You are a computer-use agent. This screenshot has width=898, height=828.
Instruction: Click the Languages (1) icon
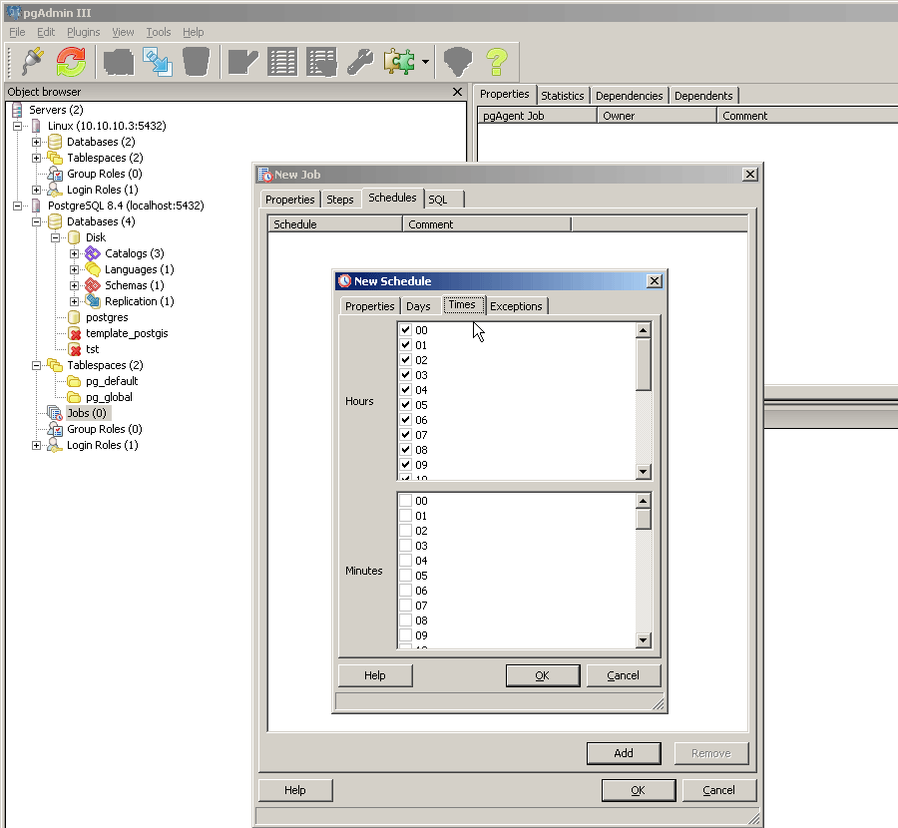(92, 269)
